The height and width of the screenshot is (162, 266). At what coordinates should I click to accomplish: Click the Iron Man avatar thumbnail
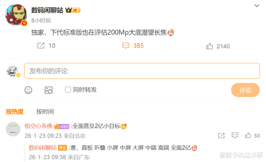(16, 15)
